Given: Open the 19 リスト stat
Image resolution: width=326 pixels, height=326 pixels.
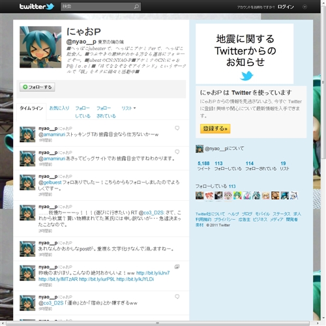Looking at the screenshot, I should pyautogui.click(x=284, y=166).
